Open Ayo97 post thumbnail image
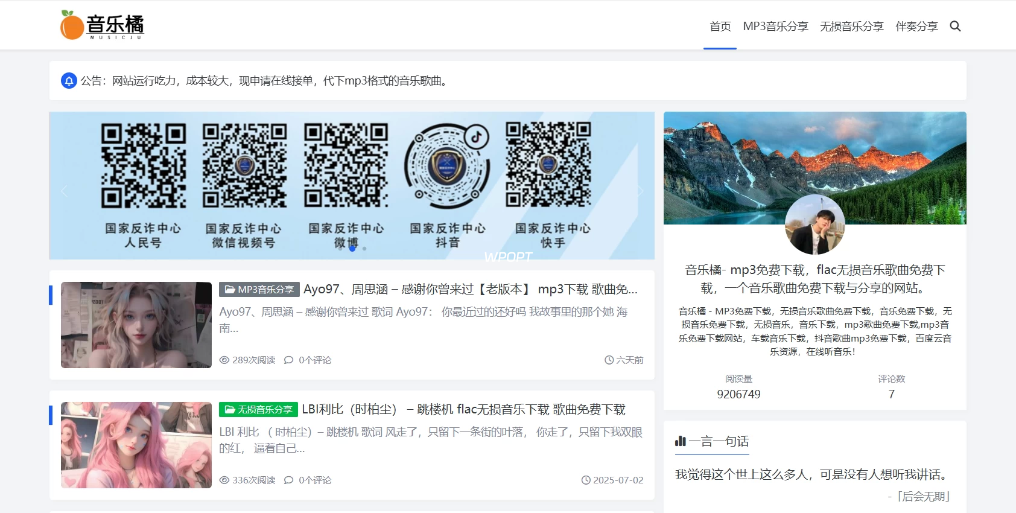The width and height of the screenshot is (1016, 513). click(x=136, y=325)
